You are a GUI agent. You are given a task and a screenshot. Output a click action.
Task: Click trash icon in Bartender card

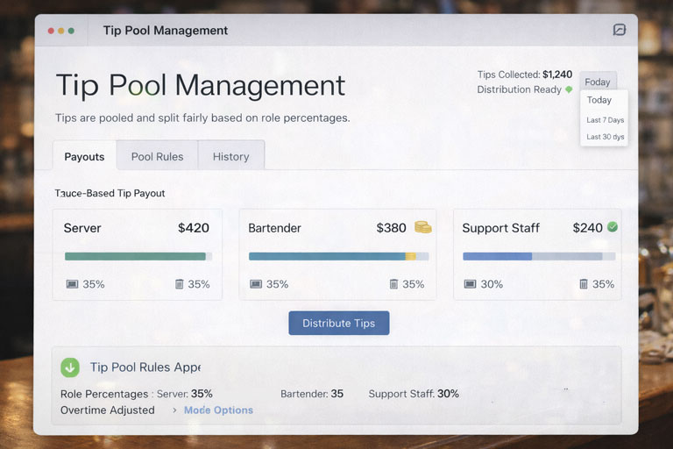pyautogui.click(x=393, y=284)
